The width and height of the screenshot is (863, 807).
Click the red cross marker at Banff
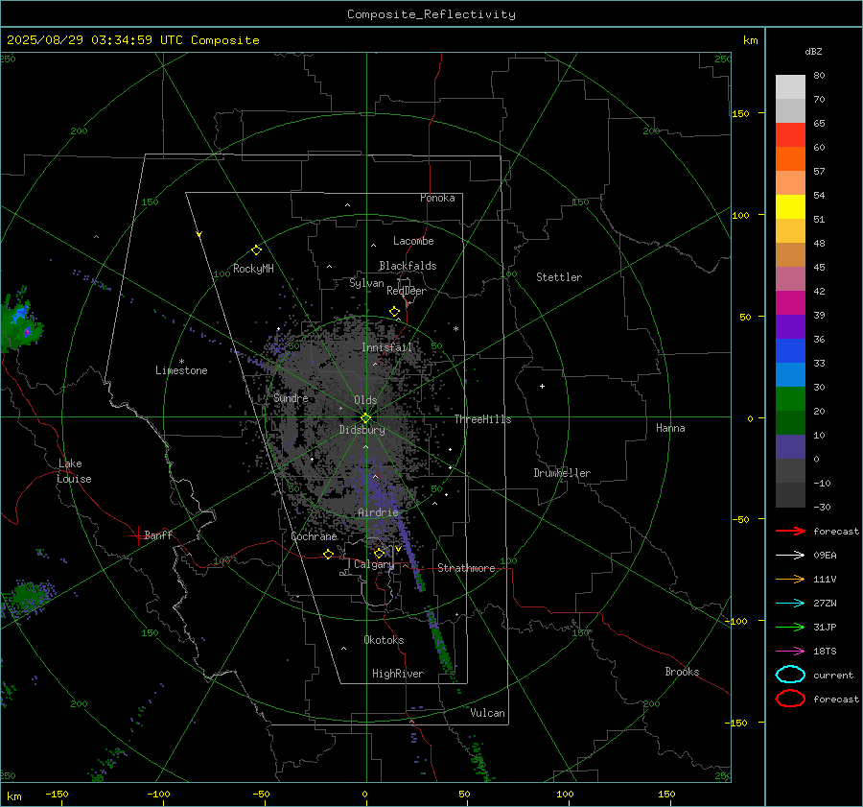pos(137,535)
